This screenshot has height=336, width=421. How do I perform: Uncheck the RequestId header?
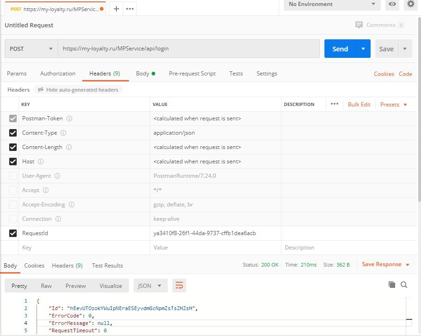[13, 233]
